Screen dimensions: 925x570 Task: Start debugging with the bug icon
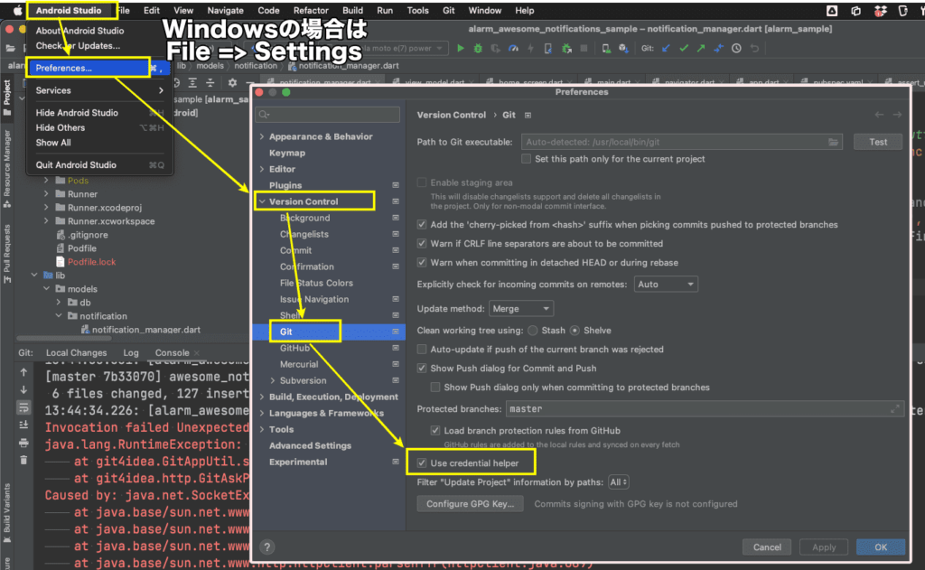tap(478, 49)
